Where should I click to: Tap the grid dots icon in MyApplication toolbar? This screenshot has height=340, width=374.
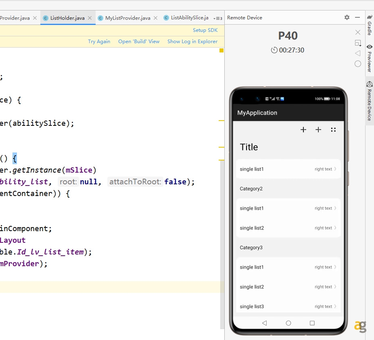(333, 129)
